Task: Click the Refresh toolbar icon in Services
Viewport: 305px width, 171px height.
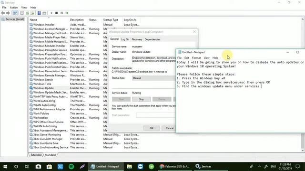Action: [x=27, y=13]
